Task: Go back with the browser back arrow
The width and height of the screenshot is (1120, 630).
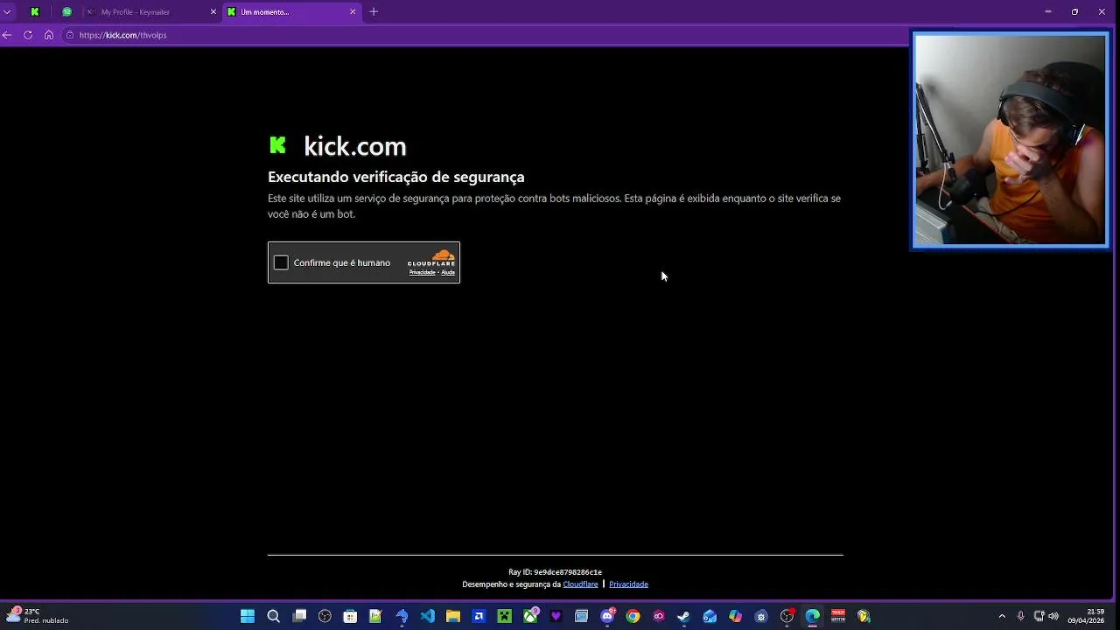Action: (7, 35)
